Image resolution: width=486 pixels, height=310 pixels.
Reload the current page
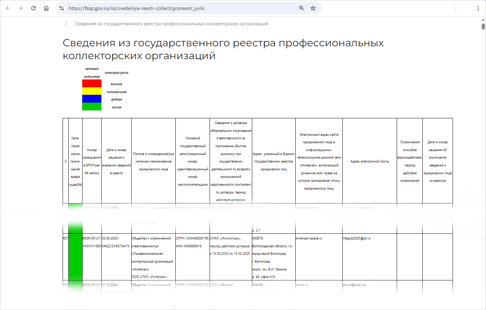click(x=33, y=8)
